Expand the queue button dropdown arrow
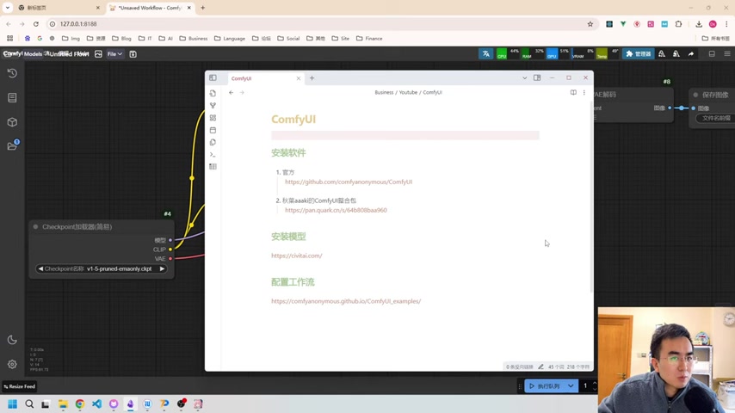This screenshot has height=413, width=735. click(571, 386)
